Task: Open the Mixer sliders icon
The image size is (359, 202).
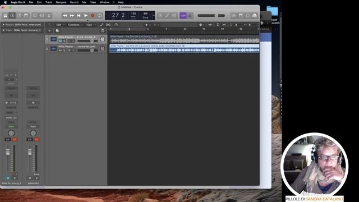Action: tap(42, 16)
